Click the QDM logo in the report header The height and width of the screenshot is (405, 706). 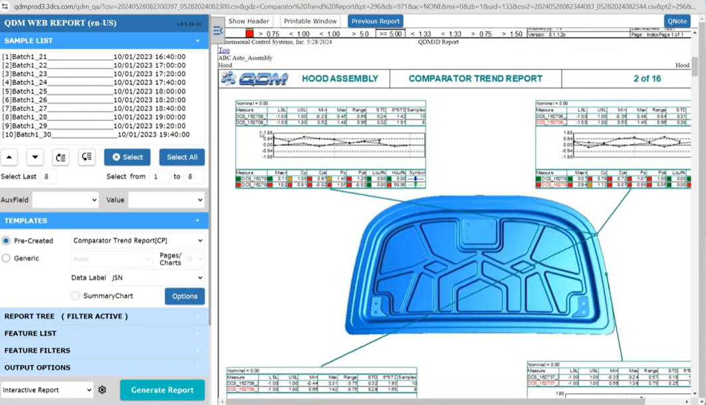pos(255,78)
